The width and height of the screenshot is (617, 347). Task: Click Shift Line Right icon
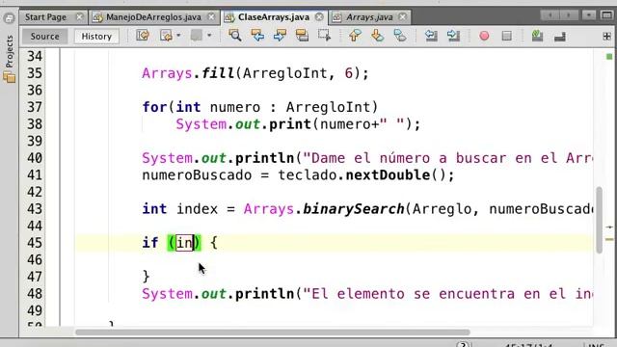[x=453, y=36]
